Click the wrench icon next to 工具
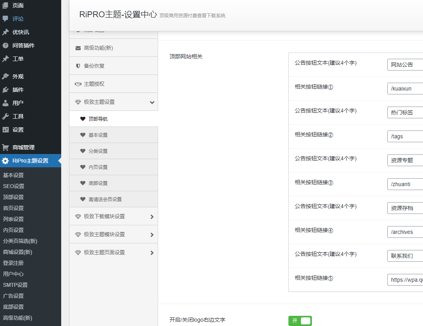Viewport: 423px width, 326px height. (x=5, y=116)
